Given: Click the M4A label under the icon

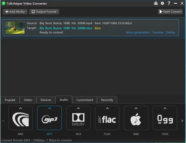Looking at the screenshot, I should pyautogui.click(x=136, y=134).
